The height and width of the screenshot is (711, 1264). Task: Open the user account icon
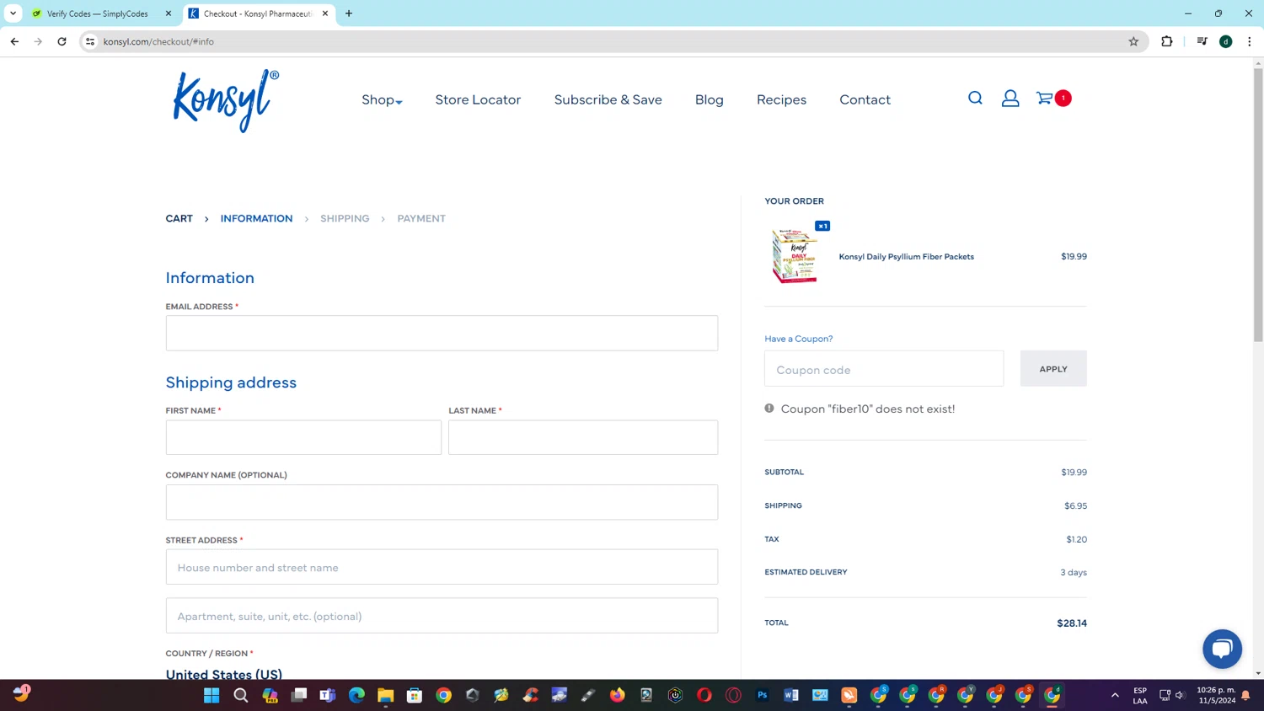pos(1010,99)
